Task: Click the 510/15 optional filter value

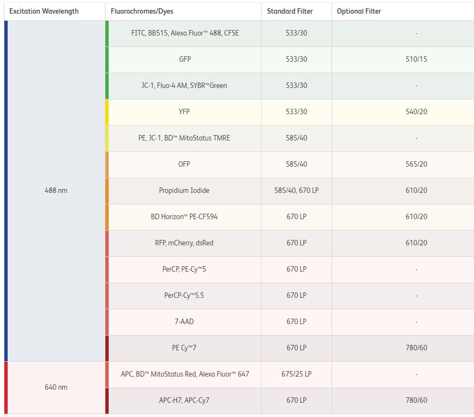Action: coord(416,60)
